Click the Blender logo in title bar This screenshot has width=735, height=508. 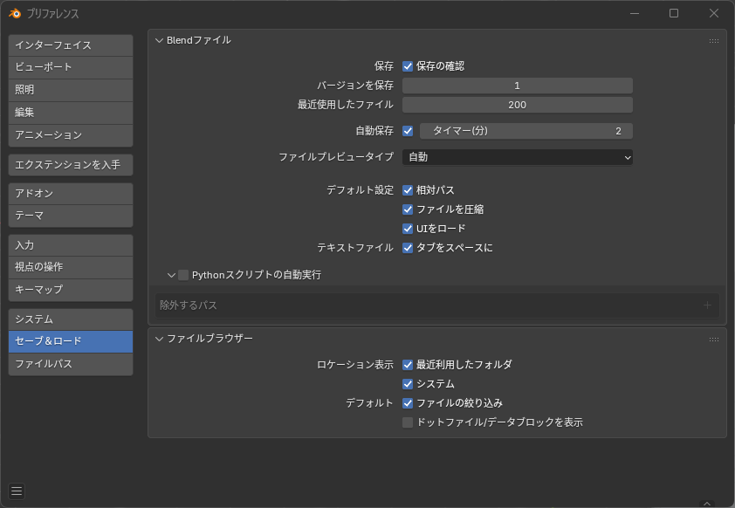coord(15,13)
